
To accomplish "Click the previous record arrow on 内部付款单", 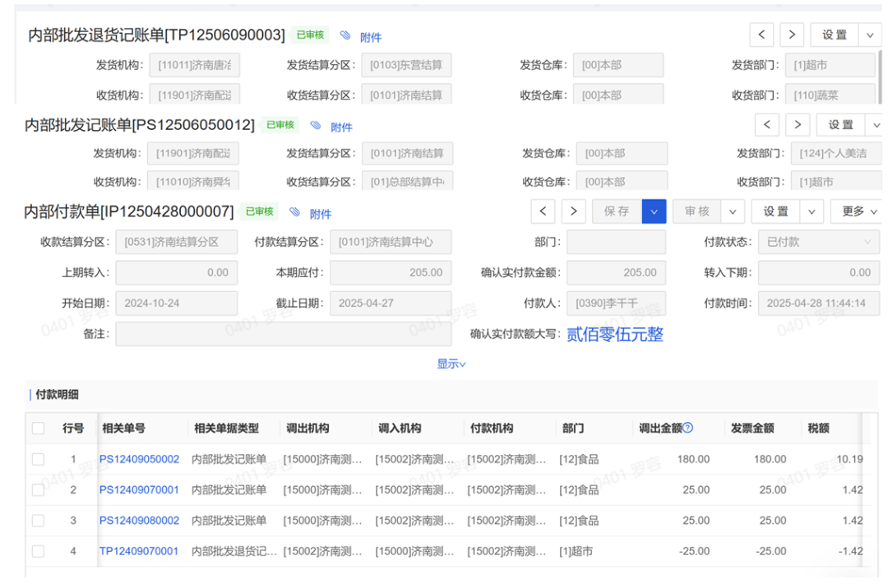I will [543, 211].
